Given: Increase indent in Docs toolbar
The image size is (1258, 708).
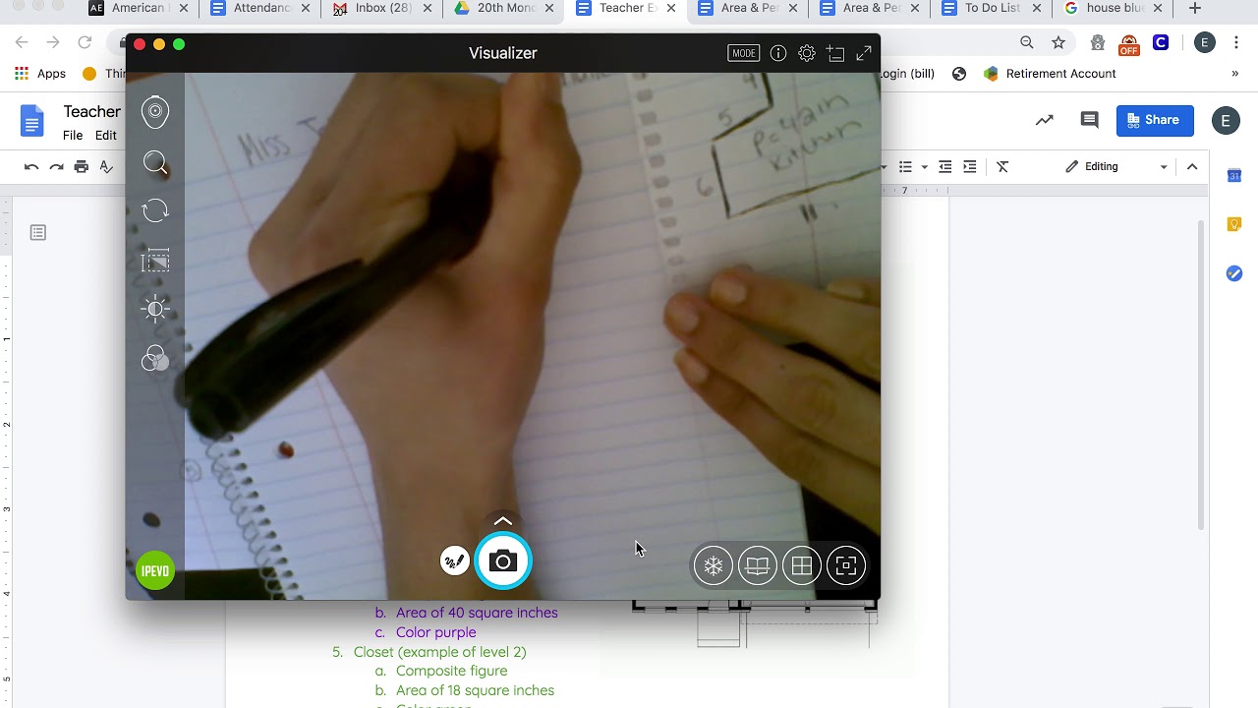Looking at the screenshot, I should [x=970, y=167].
